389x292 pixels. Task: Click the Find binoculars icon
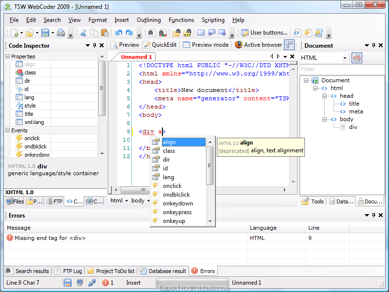pos(152,33)
